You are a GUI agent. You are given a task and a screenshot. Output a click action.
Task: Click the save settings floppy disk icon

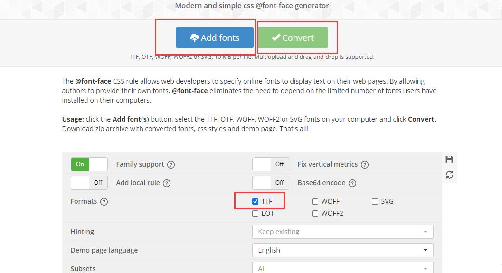pos(449,159)
